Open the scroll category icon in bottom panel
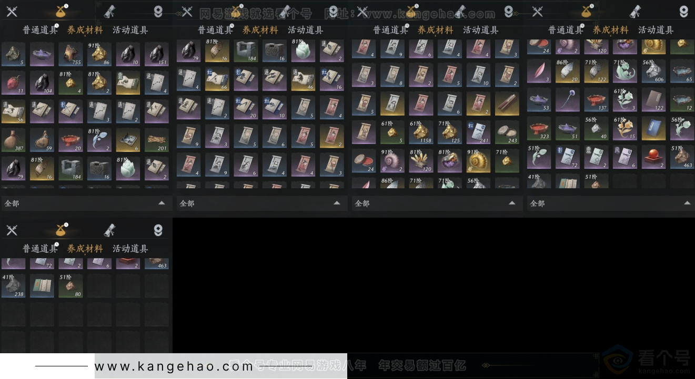The width and height of the screenshot is (695, 379). tap(109, 230)
